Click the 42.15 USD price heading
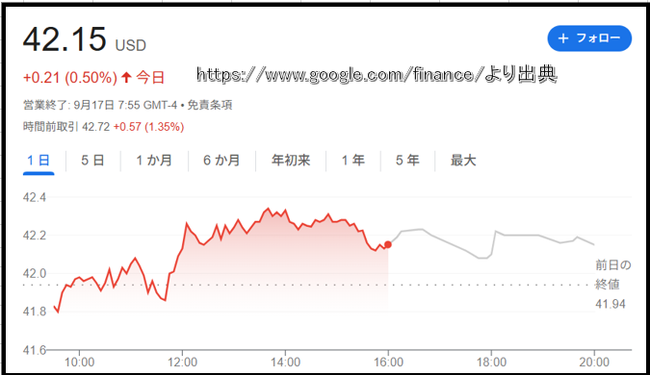The width and height of the screenshot is (650, 375). pos(85,39)
